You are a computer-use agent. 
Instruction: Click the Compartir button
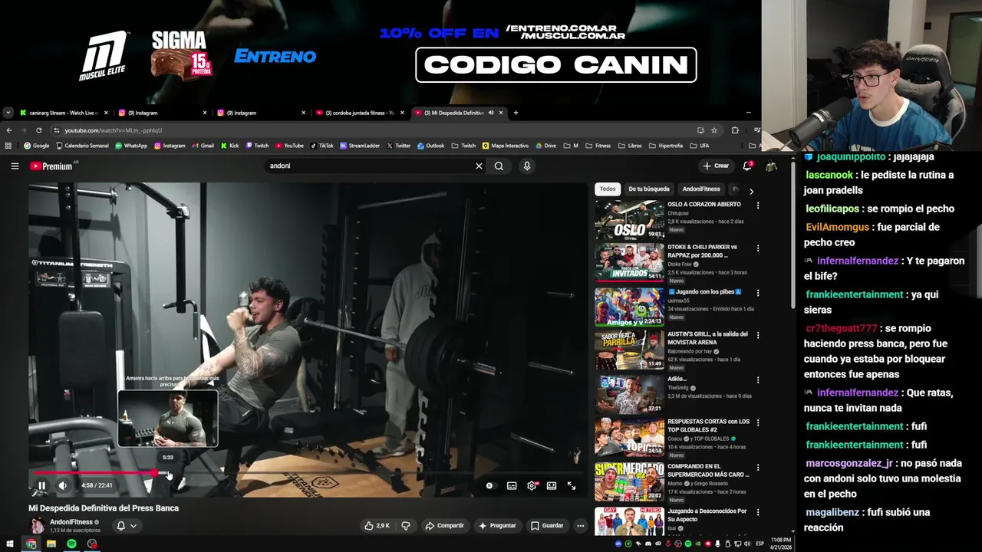[x=444, y=525]
